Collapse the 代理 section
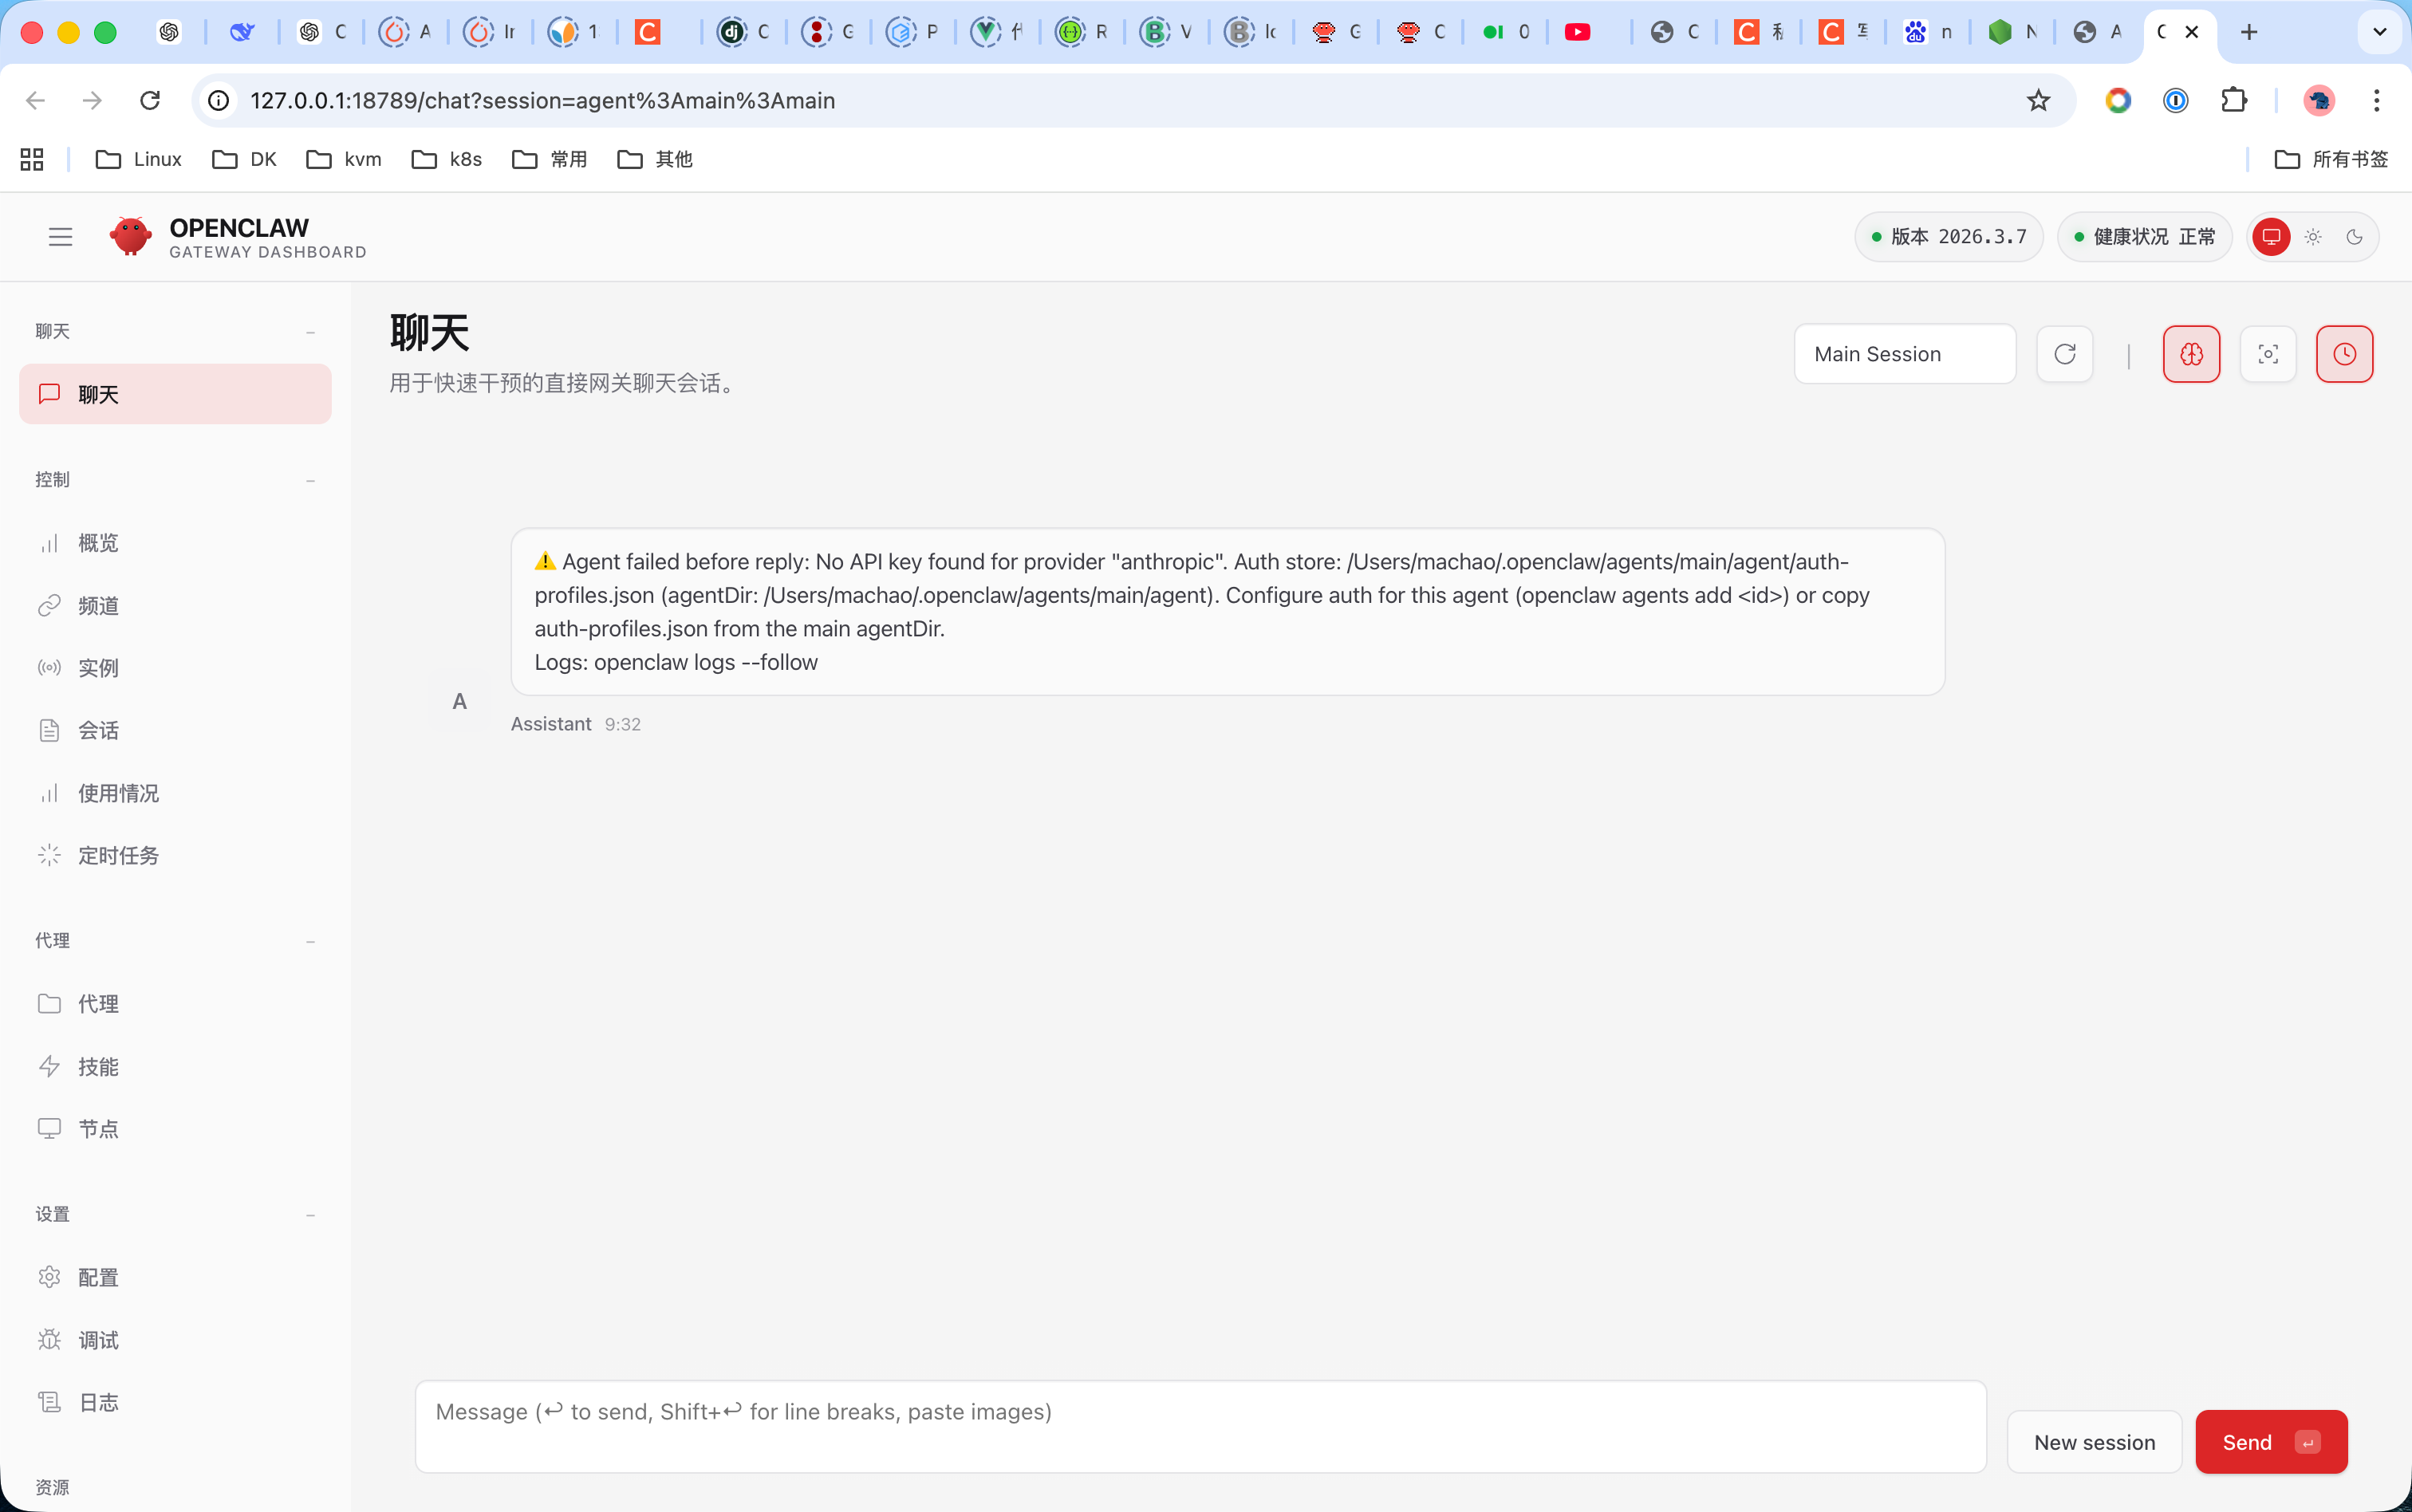This screenshot has height=1512, width=2412. coord(310,940)
